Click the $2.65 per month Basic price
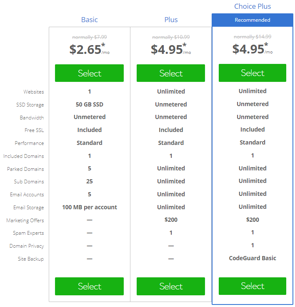The image size is (295, 307). coord(90,49)
